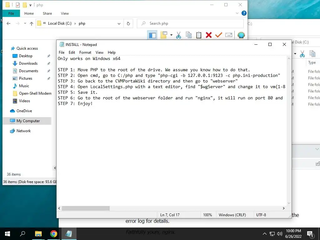The height and width of the screenshot is (240, 320).
Task: Open Music in the navigation pane
Action: [x=24, y=86]
